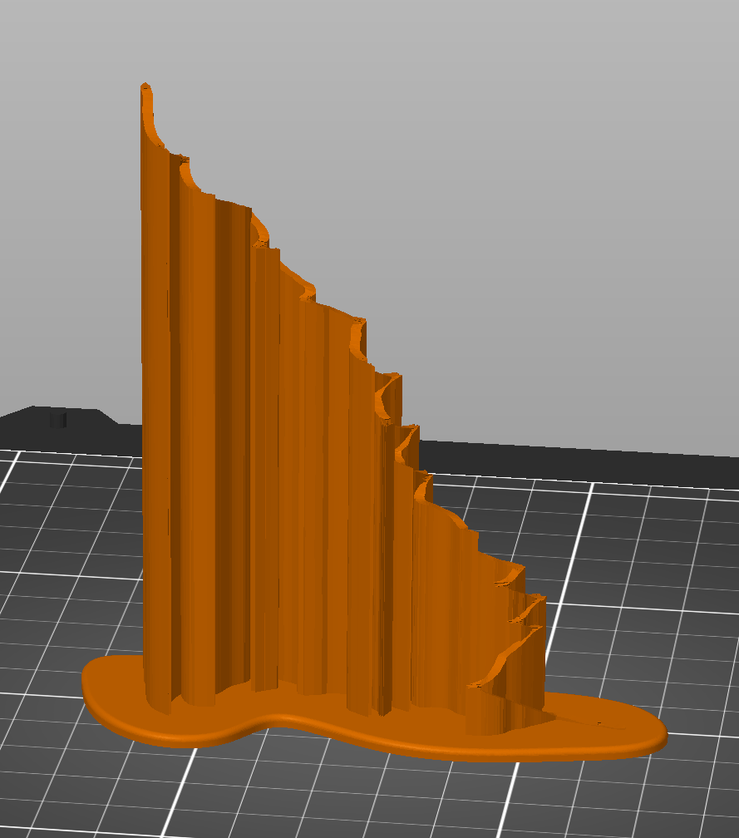Click the small dark notch on the bed's back edge

click(x=57, y=420)
